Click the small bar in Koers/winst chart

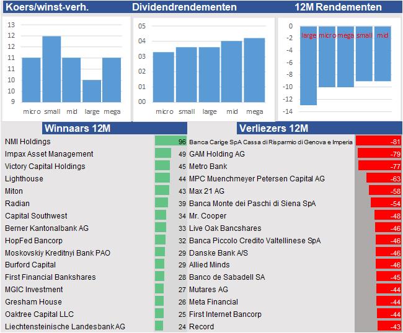51,69
